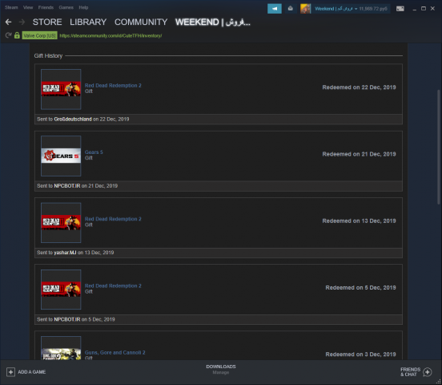
Task: Expand the Weekend account name dropdown
Action: (x=336, y=9)
